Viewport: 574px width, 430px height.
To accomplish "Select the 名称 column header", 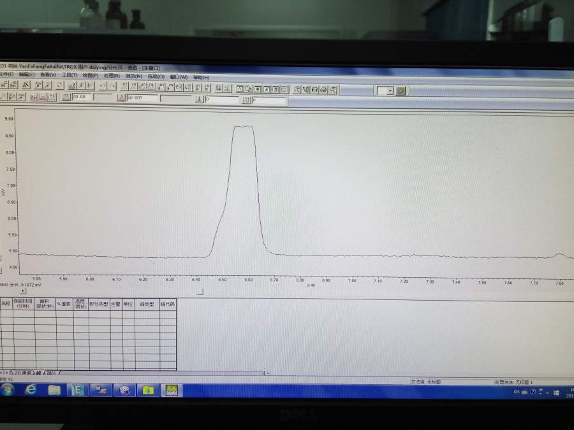I will click(6, 303).
